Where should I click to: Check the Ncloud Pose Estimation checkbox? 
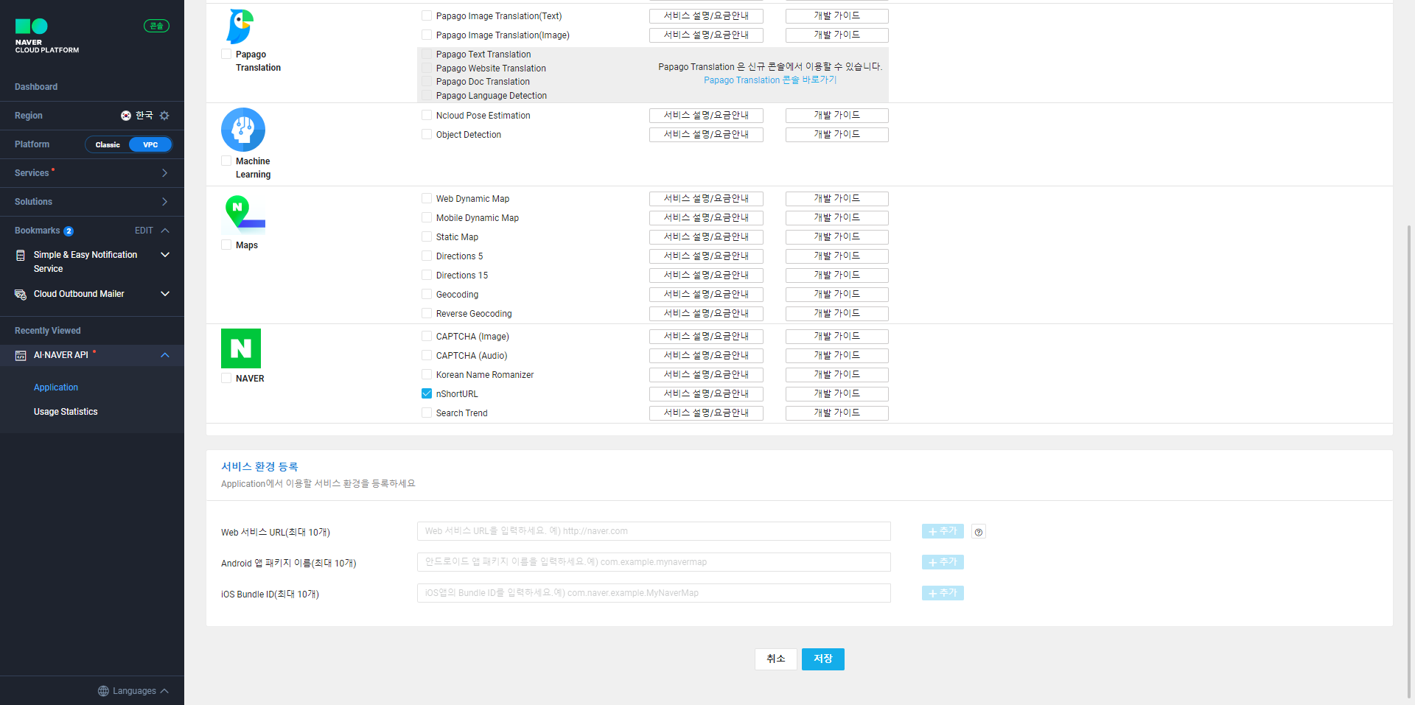coord(427,115)
